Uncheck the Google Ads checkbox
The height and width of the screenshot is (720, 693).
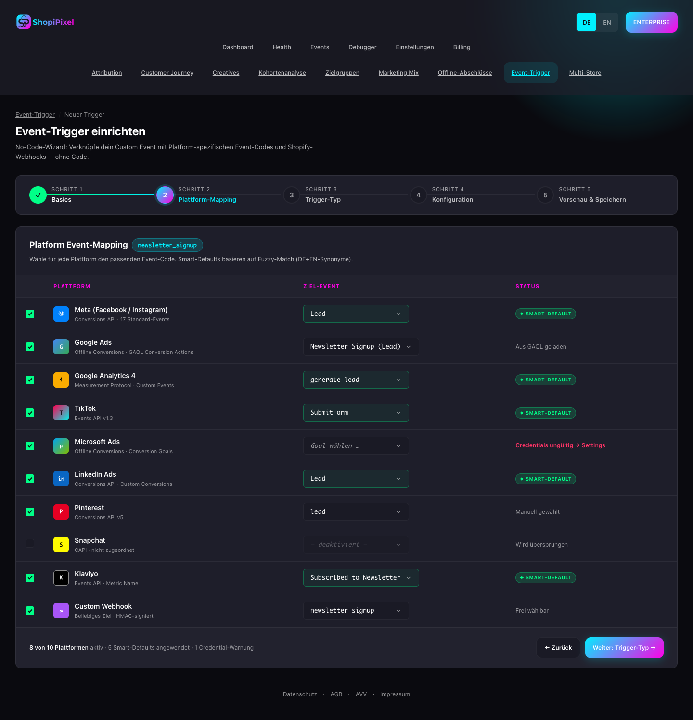point(30,347)
